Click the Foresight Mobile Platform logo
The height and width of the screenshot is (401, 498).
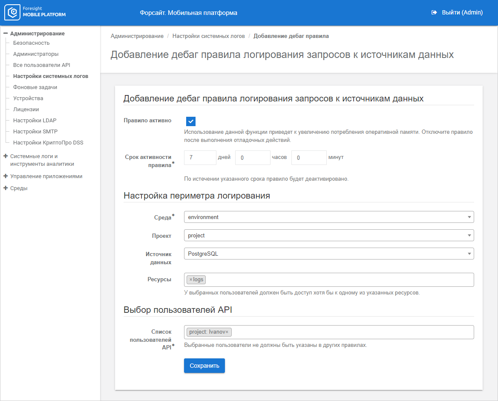click(x=35, y=13)
